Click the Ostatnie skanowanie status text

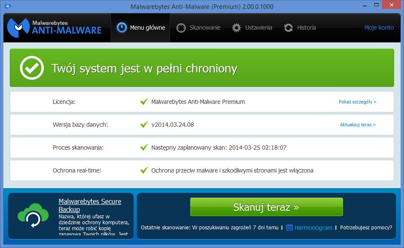[x=210, y=228]
